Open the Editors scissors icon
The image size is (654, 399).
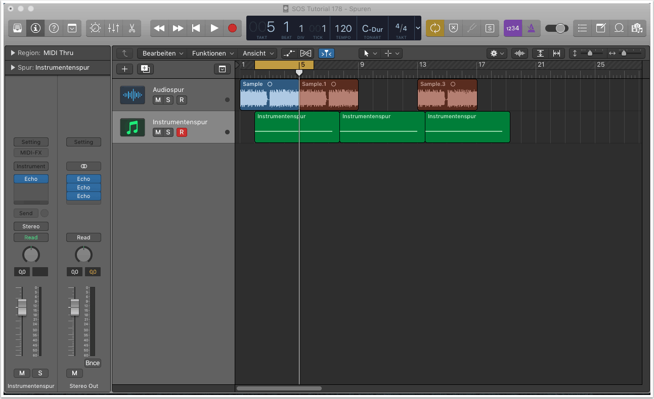[x=132, y=28]
